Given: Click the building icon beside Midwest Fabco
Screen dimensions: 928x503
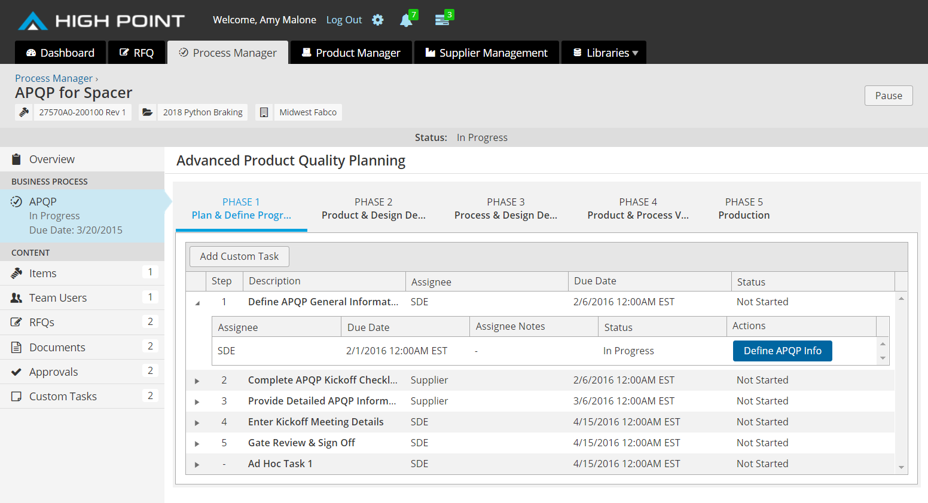Looking at the screenshot, I should 264,112.
